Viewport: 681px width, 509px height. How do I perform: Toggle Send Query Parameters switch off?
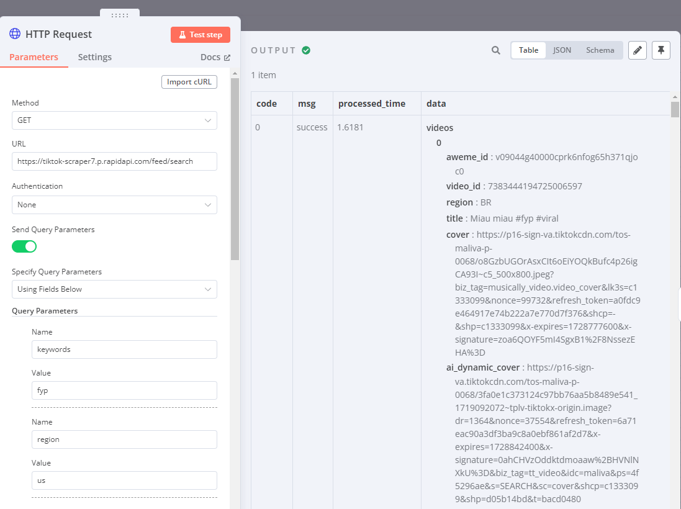click(24, 246)
